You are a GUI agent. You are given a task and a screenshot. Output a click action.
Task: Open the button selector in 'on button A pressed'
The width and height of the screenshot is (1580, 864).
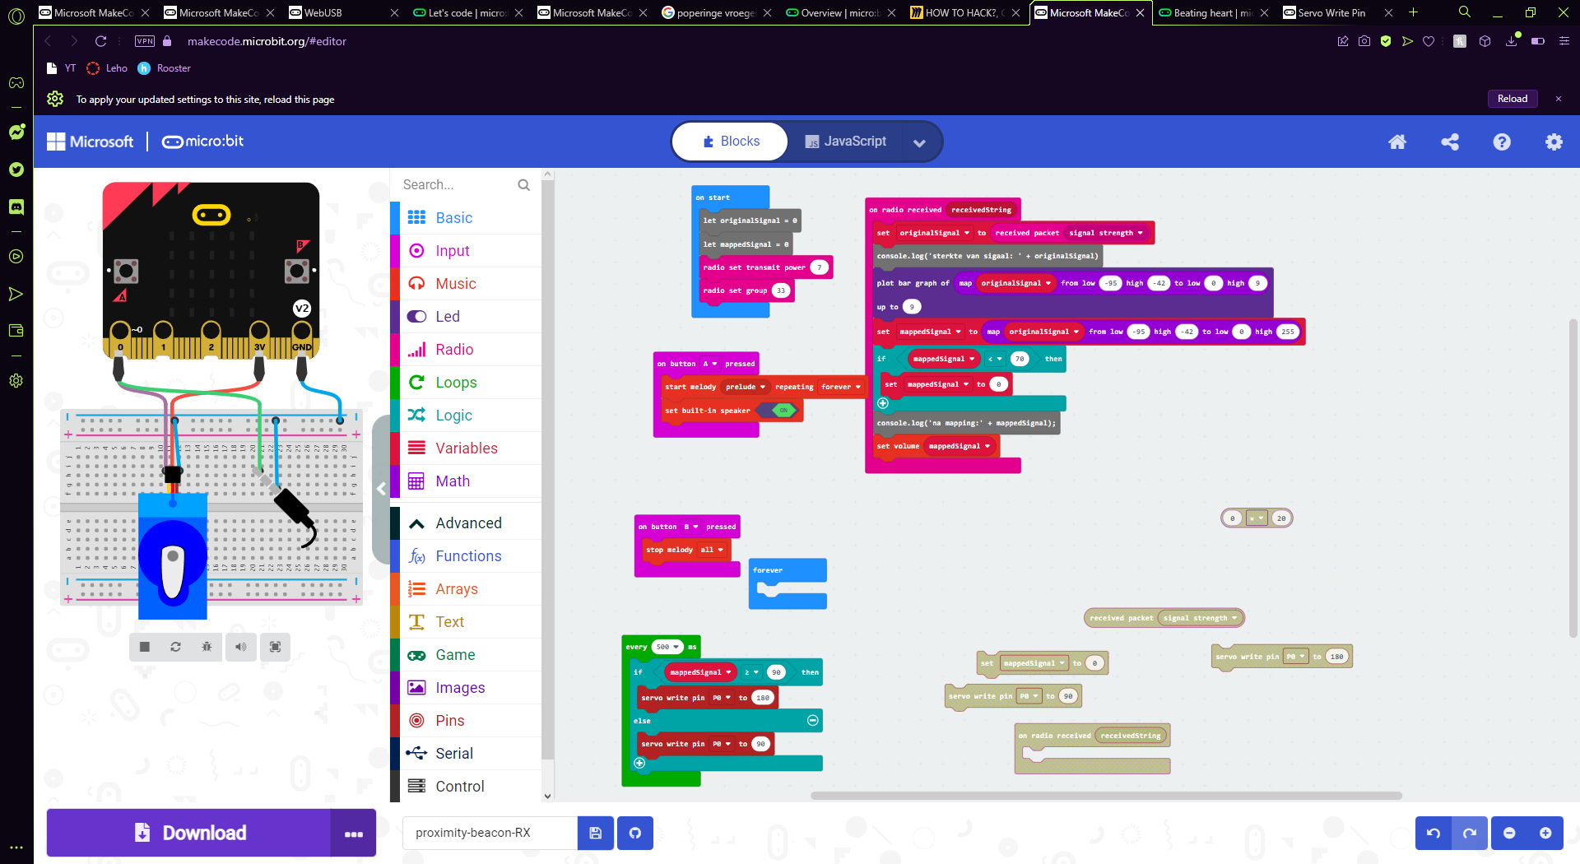pos(710,363)
